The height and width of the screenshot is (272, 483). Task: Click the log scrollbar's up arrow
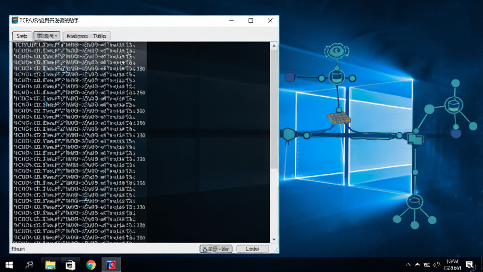click(274, 46)
